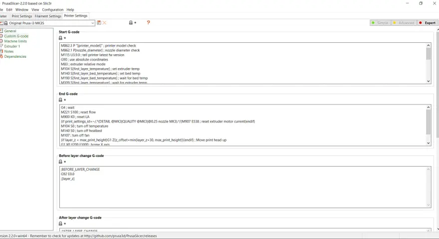Viewport: 439px width, 239px height.
Task: Click the 'M900 K0 ; reset LA' line
Action: point(75,117)
